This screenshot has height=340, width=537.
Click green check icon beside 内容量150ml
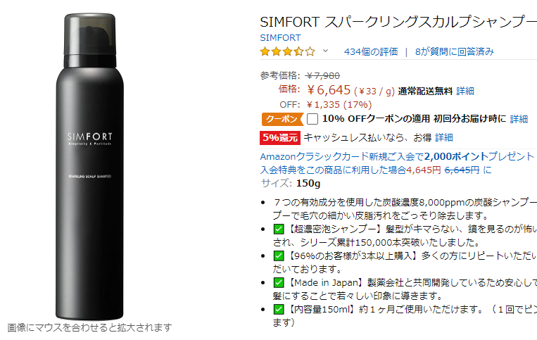pyautogui.click(x=279, y=309)
